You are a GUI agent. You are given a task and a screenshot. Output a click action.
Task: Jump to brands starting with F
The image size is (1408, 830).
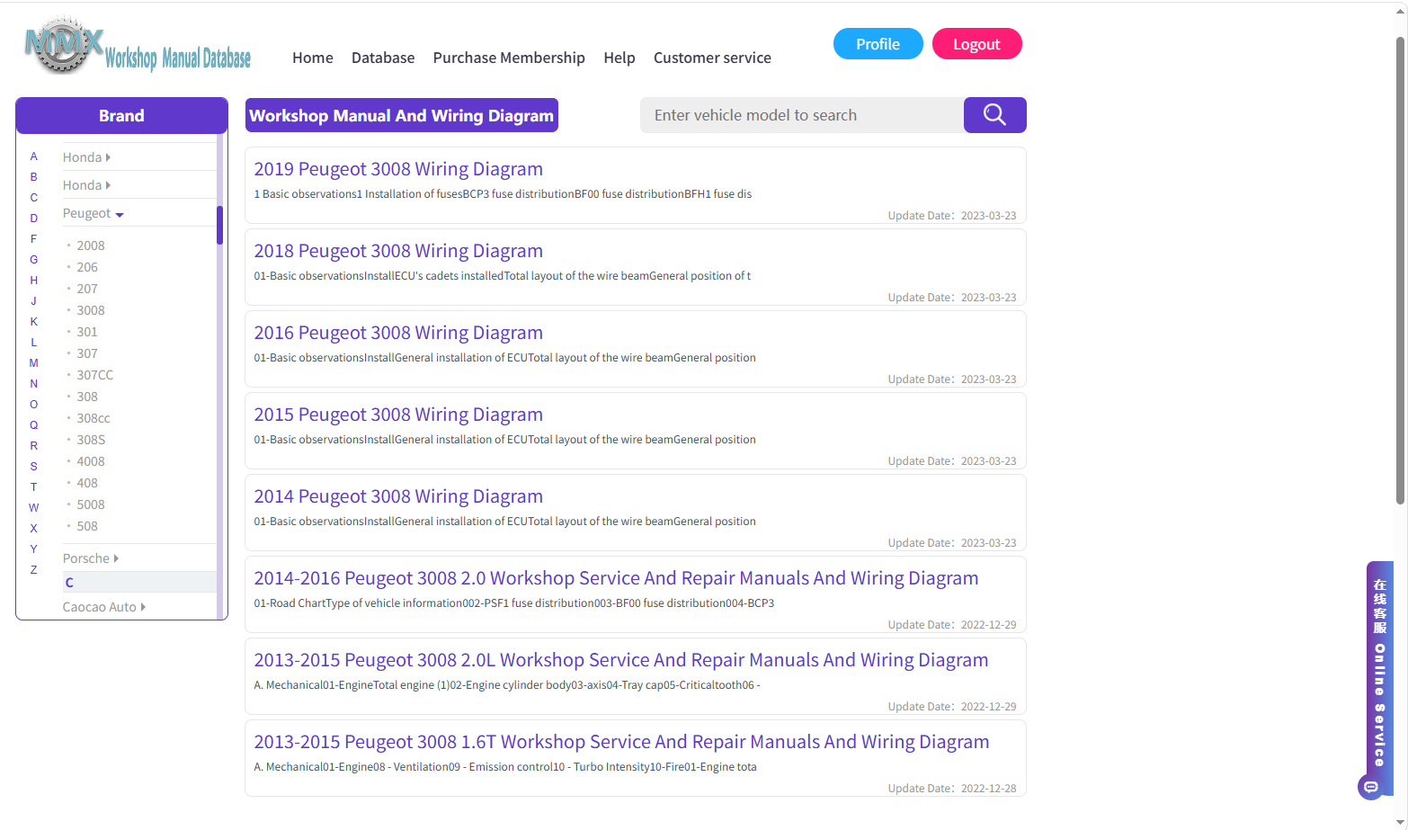point(34,239)
